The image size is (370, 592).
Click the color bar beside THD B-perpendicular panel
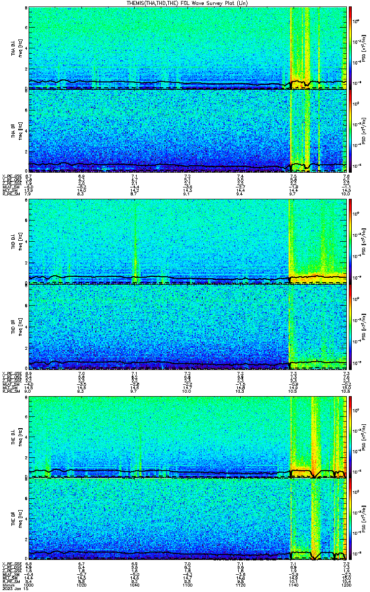tap(350, 241)
